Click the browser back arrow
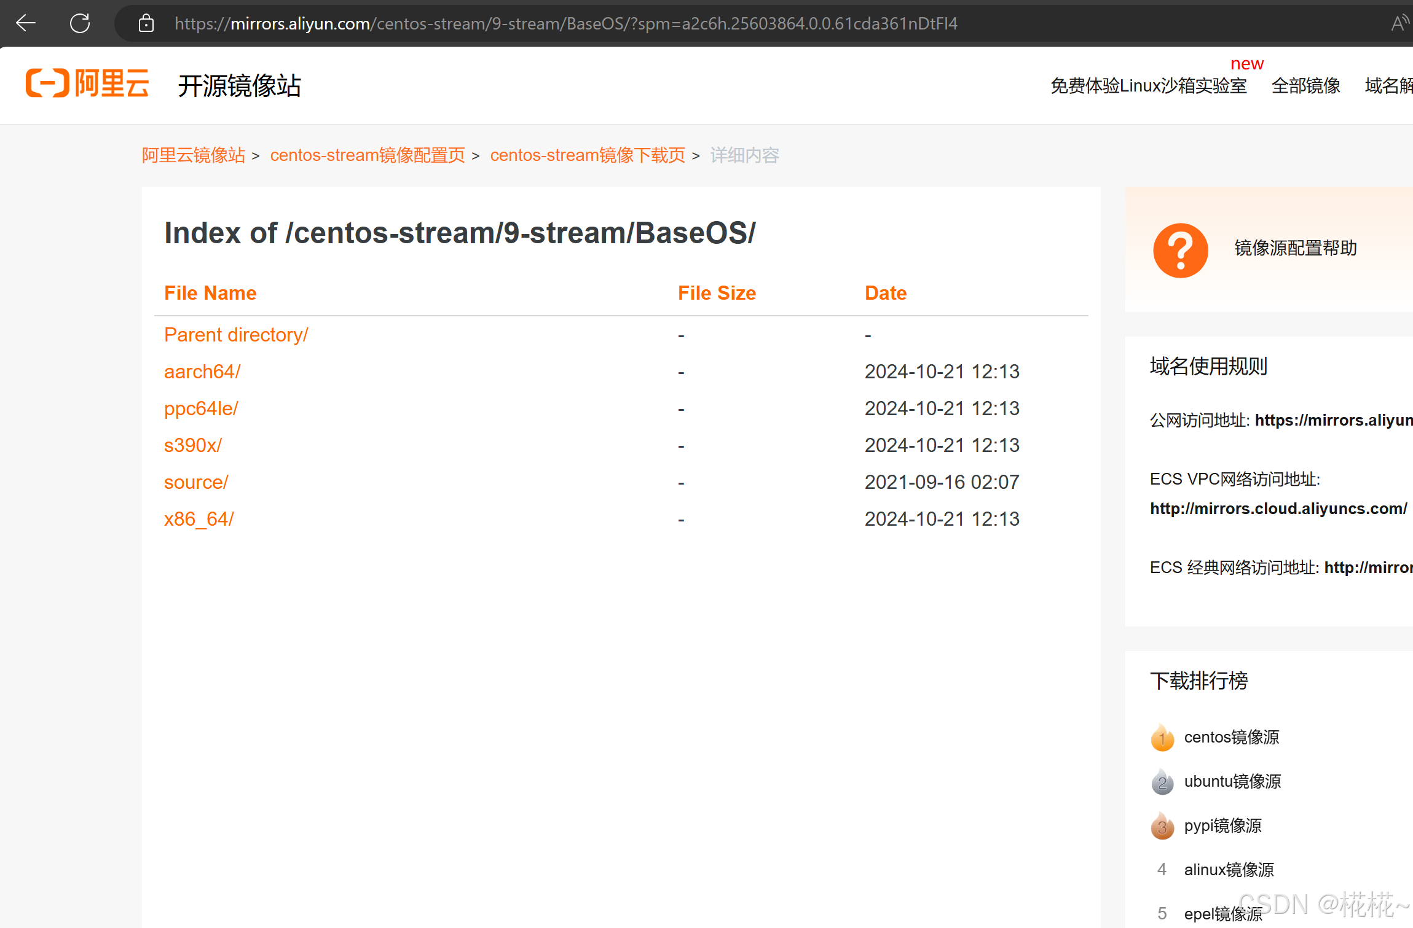 click(26, 23)
